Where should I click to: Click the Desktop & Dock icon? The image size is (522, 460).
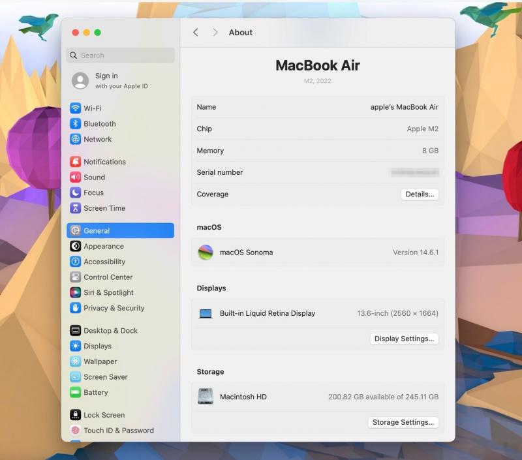76,331
